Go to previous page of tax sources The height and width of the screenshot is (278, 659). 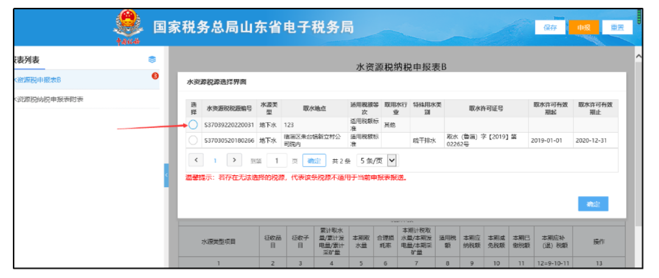tap(196, 160)
